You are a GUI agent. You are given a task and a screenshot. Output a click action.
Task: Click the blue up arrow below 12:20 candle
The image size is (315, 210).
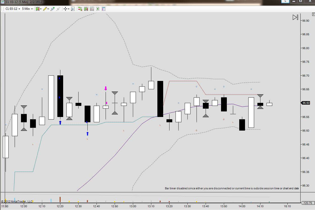(x=60, y=123)
